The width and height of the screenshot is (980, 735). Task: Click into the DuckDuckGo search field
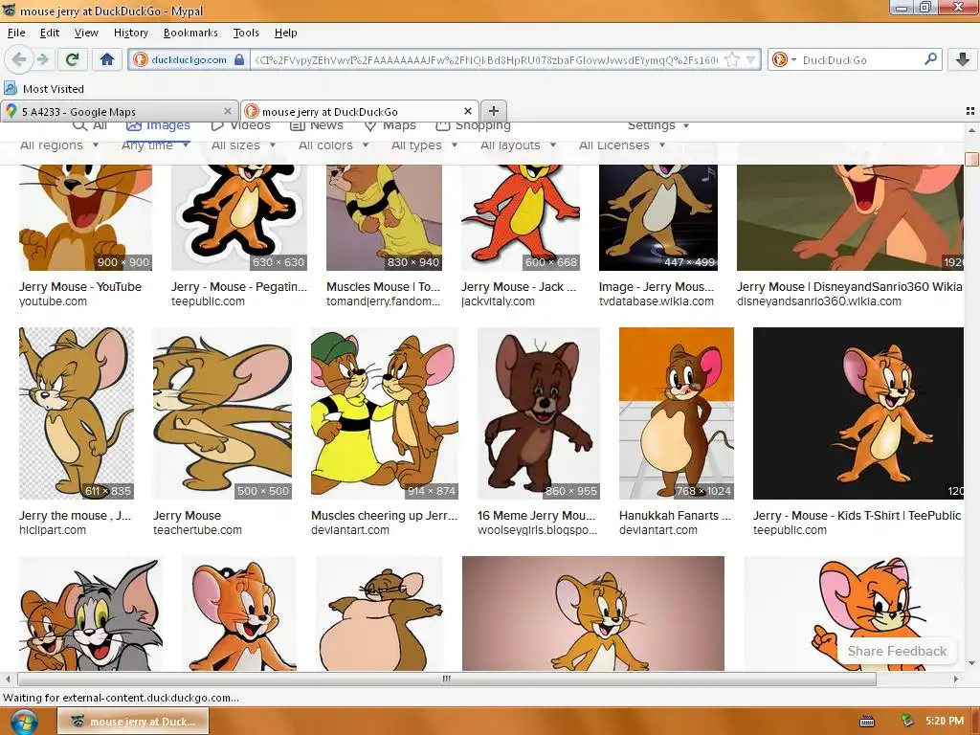point(860,59)
